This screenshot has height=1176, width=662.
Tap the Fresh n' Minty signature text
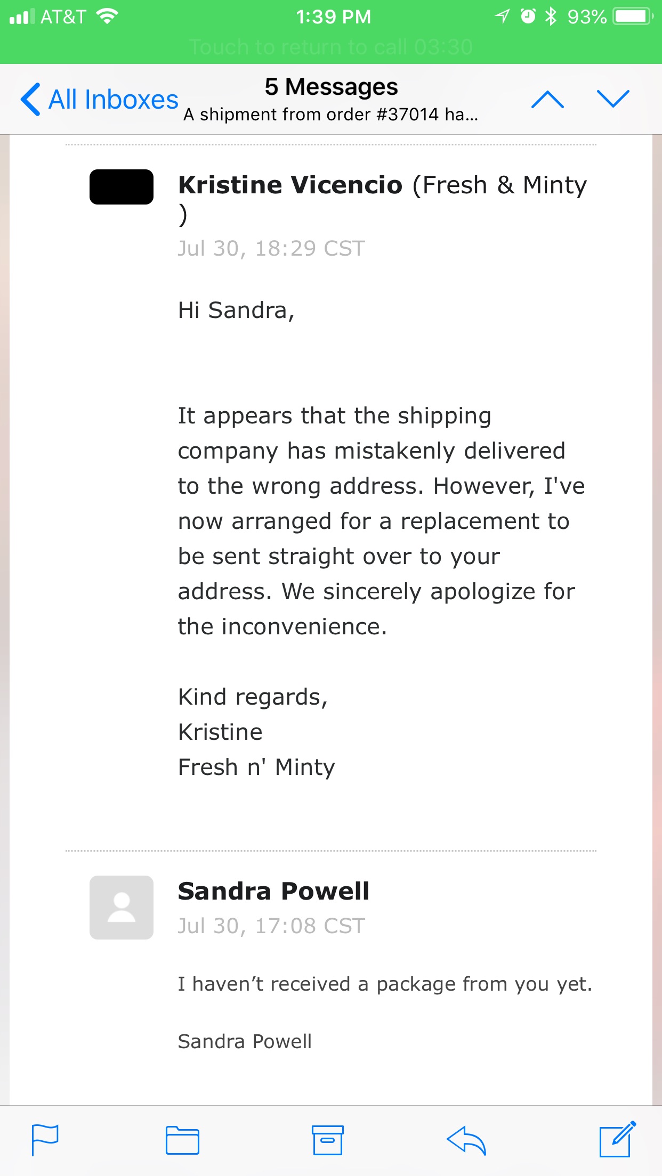(x=256, y=767)
